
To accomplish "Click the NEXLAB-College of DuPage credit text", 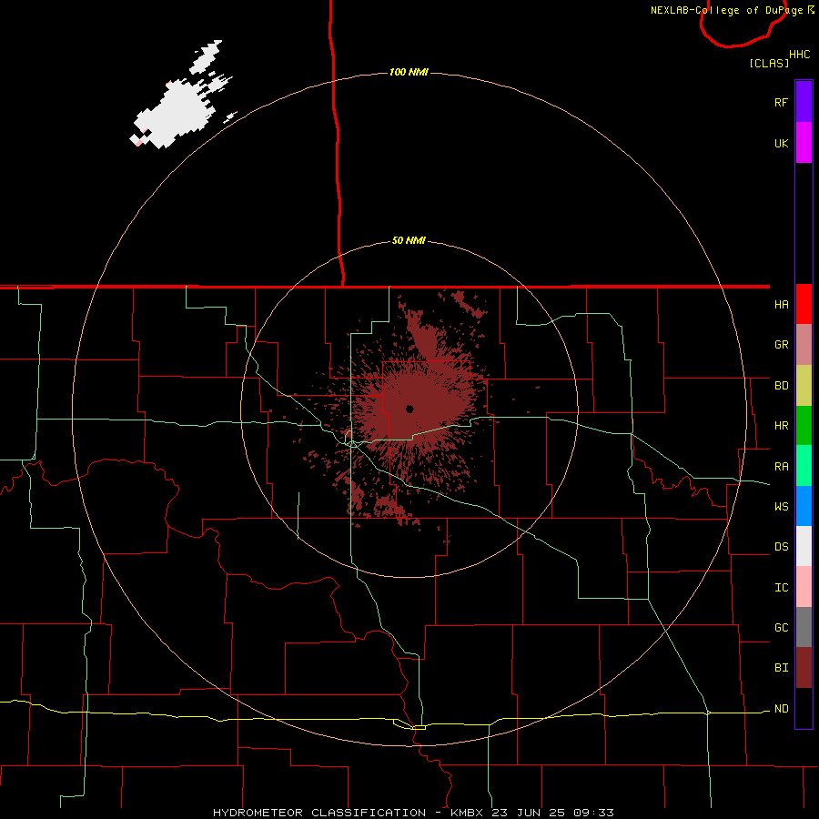I will click(x=732, y=10).
